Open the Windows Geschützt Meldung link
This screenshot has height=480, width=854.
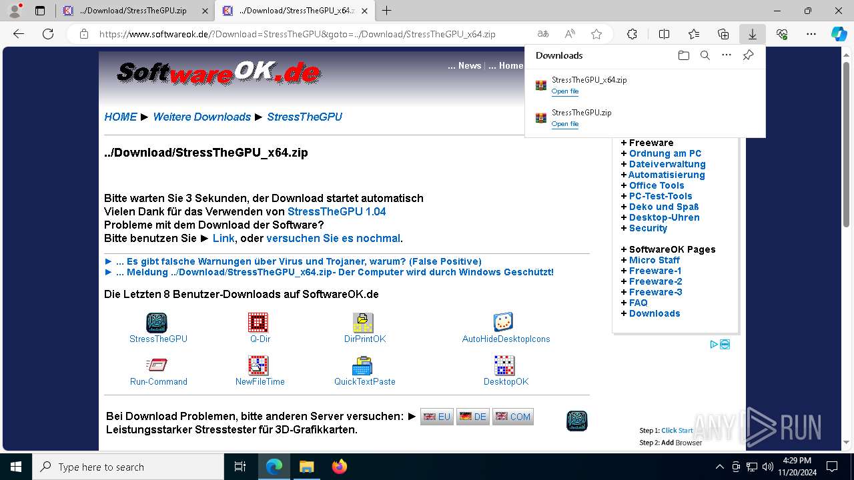334,272
